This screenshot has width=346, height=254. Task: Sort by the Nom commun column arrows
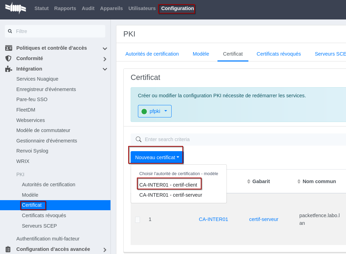(x=299, y=181)
